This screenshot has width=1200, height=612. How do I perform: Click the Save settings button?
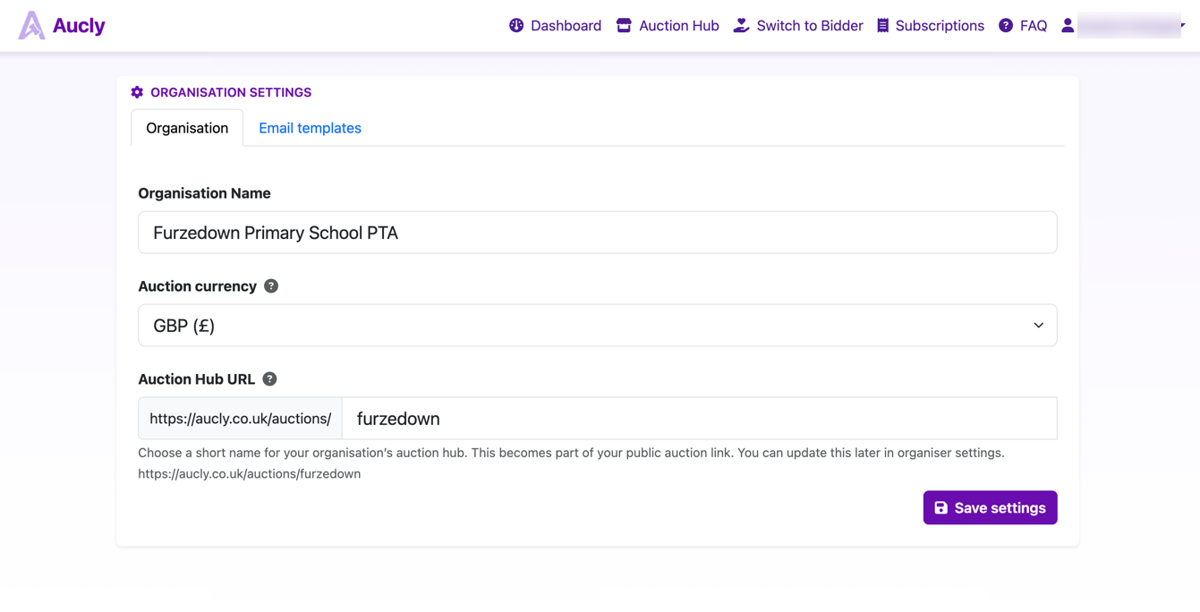point(990,507)
